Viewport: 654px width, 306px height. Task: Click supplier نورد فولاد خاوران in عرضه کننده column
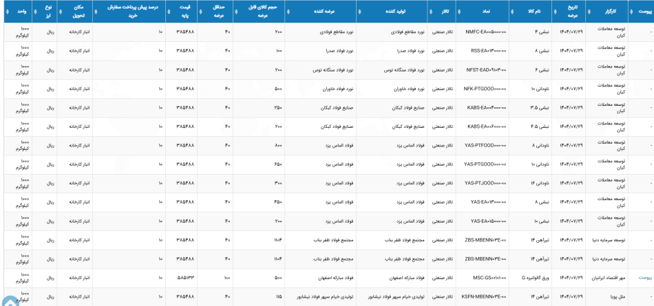pos(338,89)
